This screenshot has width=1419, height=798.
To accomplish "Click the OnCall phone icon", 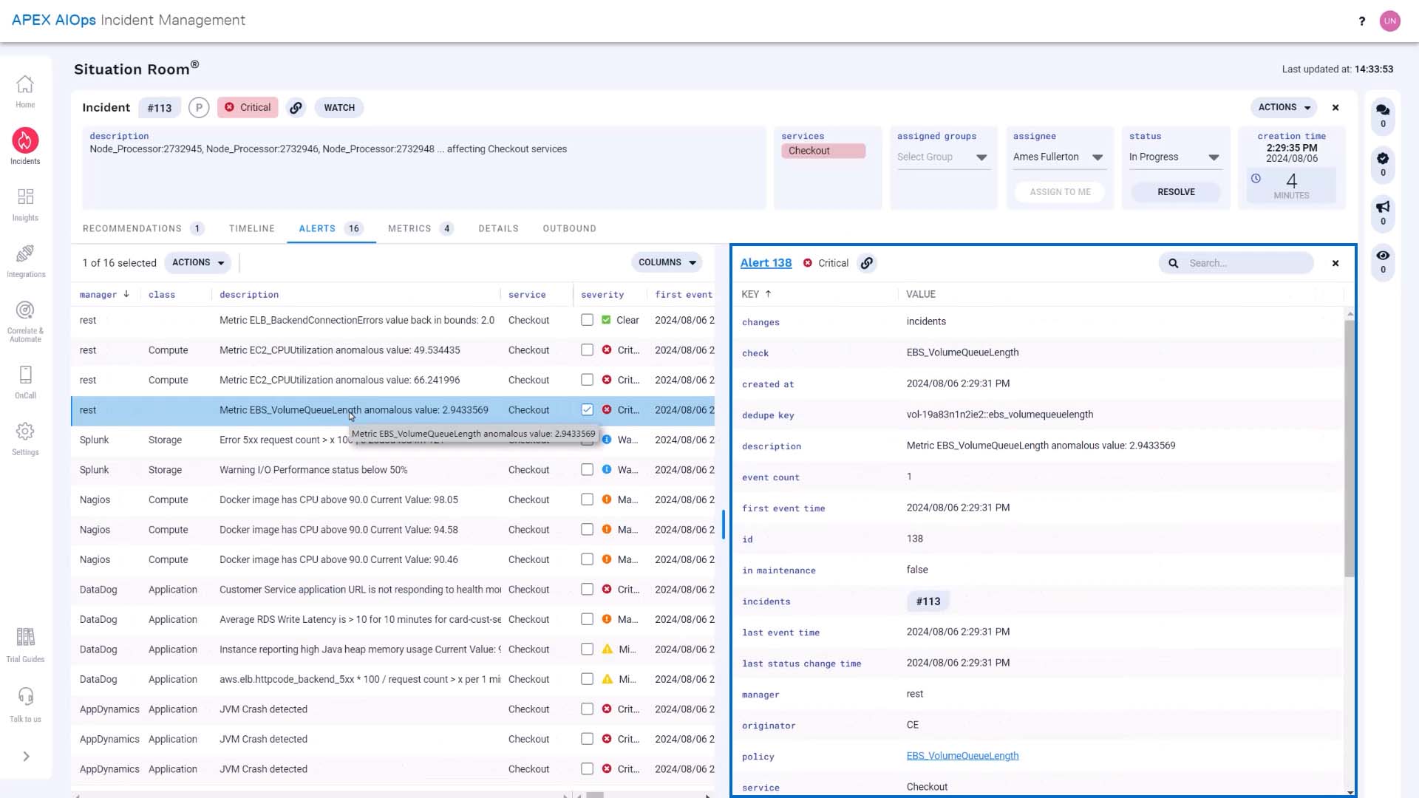I will [25, 375].
